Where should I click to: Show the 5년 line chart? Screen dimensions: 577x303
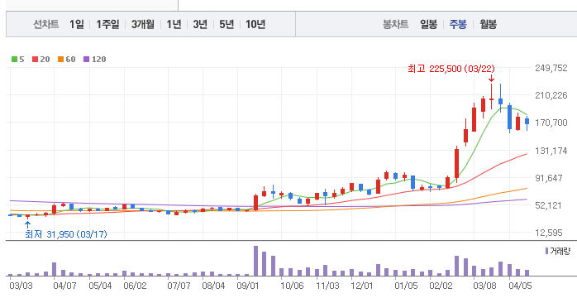point(227,24)
